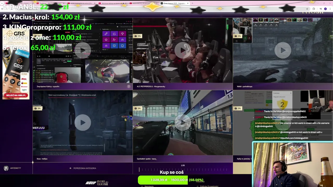333x187 pixels.
Task: Switch to the Southstar - We Are browser tab
Action: [51, 3]
